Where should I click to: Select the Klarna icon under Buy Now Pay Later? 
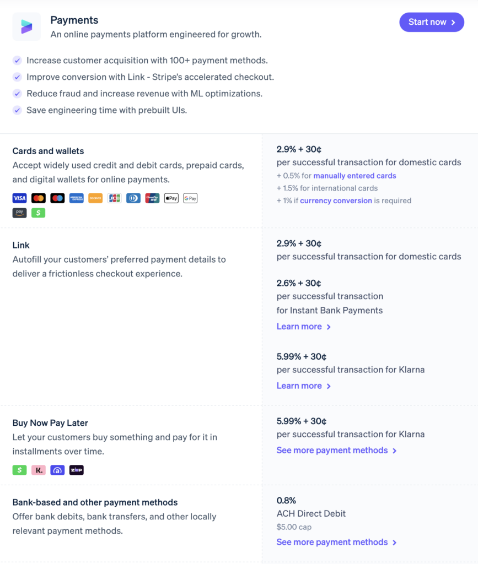[x=38, y=470]
